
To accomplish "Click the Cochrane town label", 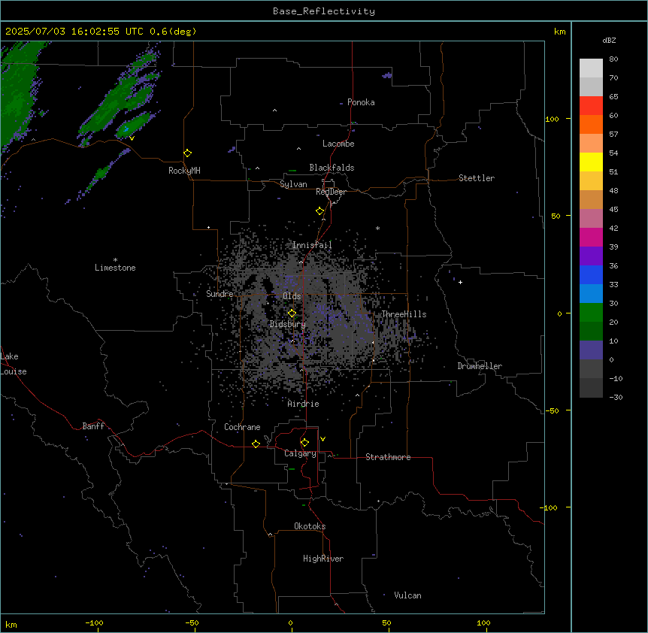I will [x=242, y=427].
